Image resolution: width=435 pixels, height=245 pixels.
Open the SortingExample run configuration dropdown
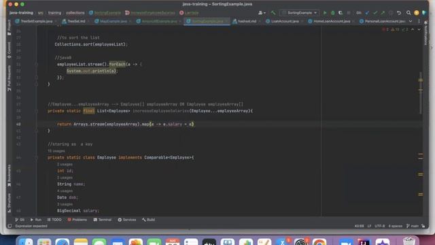coord(299,13)
